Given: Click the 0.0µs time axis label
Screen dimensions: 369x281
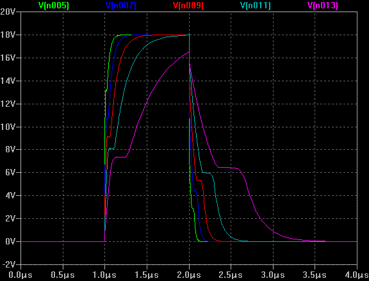Looking at the screenshot, I should click(x=20, y=275).
